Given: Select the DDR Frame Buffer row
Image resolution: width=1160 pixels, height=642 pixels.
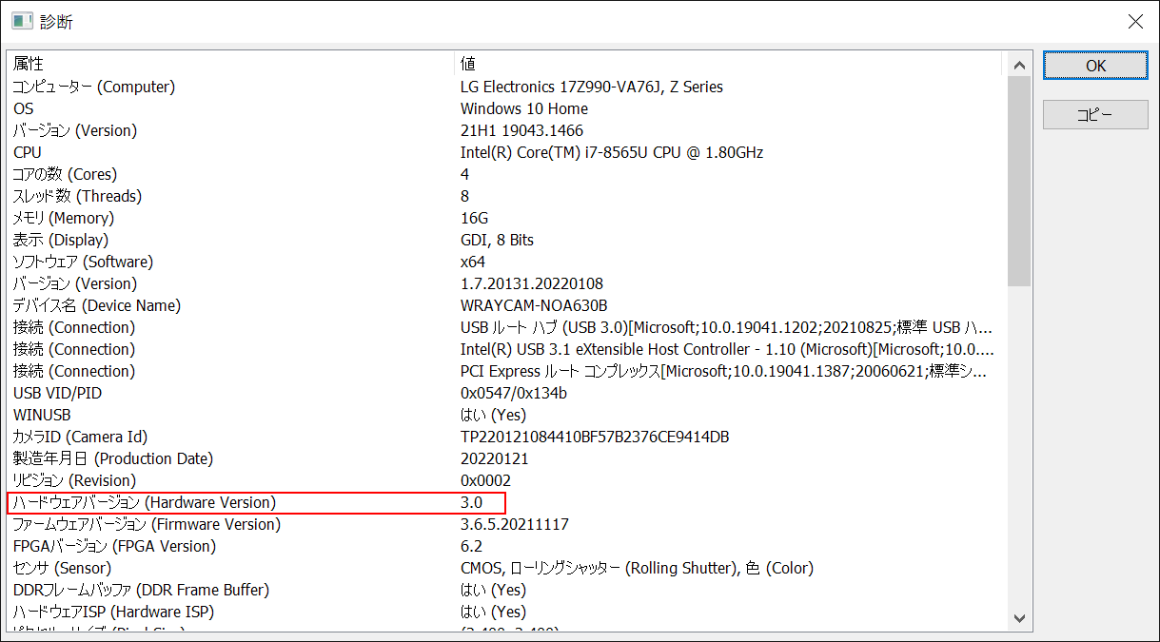Looking at the screenshot, I should (141, 590).
